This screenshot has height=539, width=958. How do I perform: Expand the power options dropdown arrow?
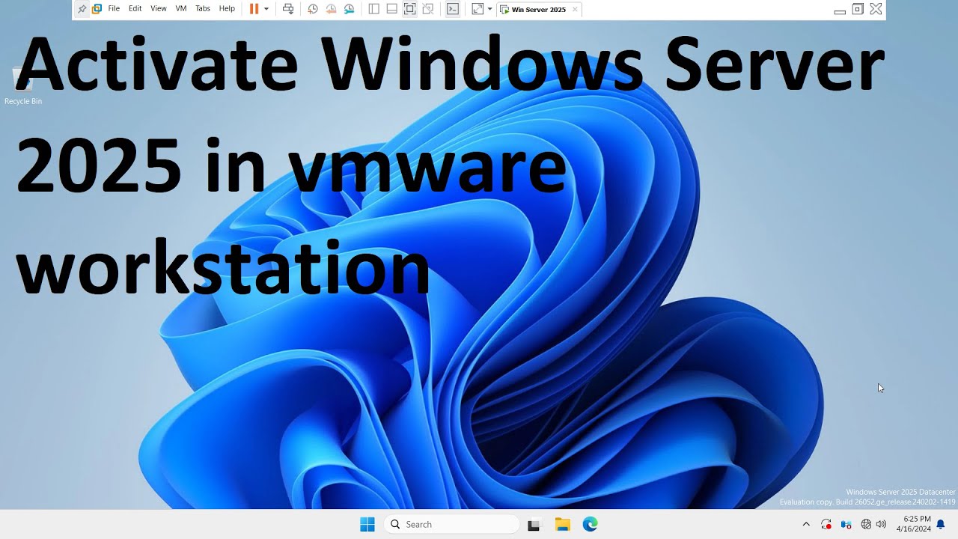[266, 9]
